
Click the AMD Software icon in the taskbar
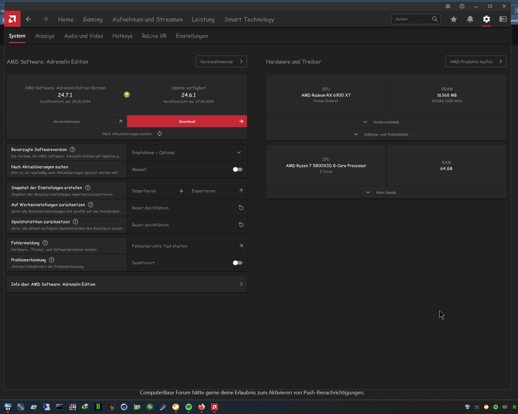(215, 407)
